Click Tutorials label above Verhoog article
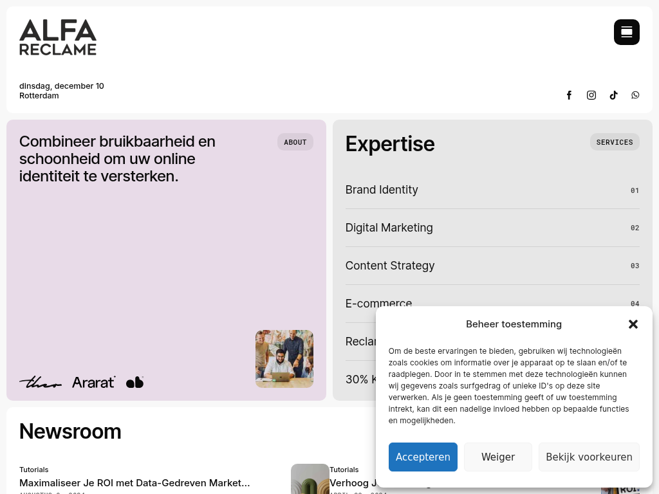 pos(344,470)
